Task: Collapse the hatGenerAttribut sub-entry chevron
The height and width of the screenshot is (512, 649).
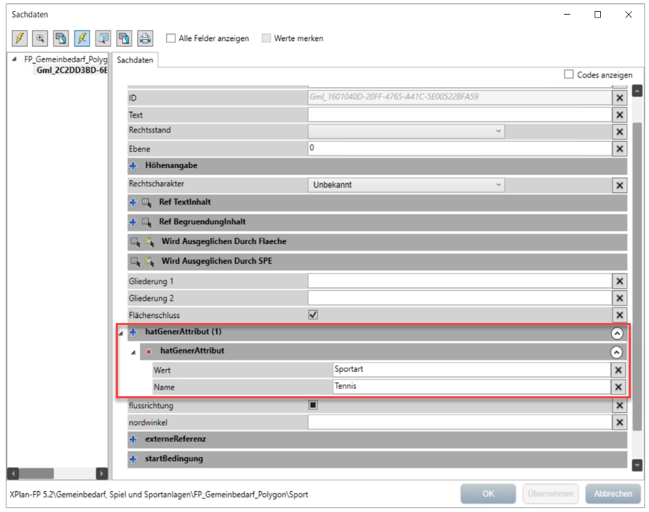Action: (x=616, y=352)
